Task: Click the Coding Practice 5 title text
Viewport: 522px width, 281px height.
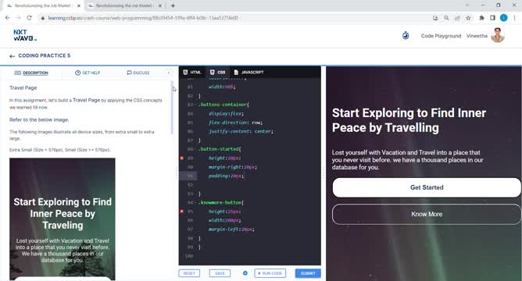Action: click(x=45, y=55)
